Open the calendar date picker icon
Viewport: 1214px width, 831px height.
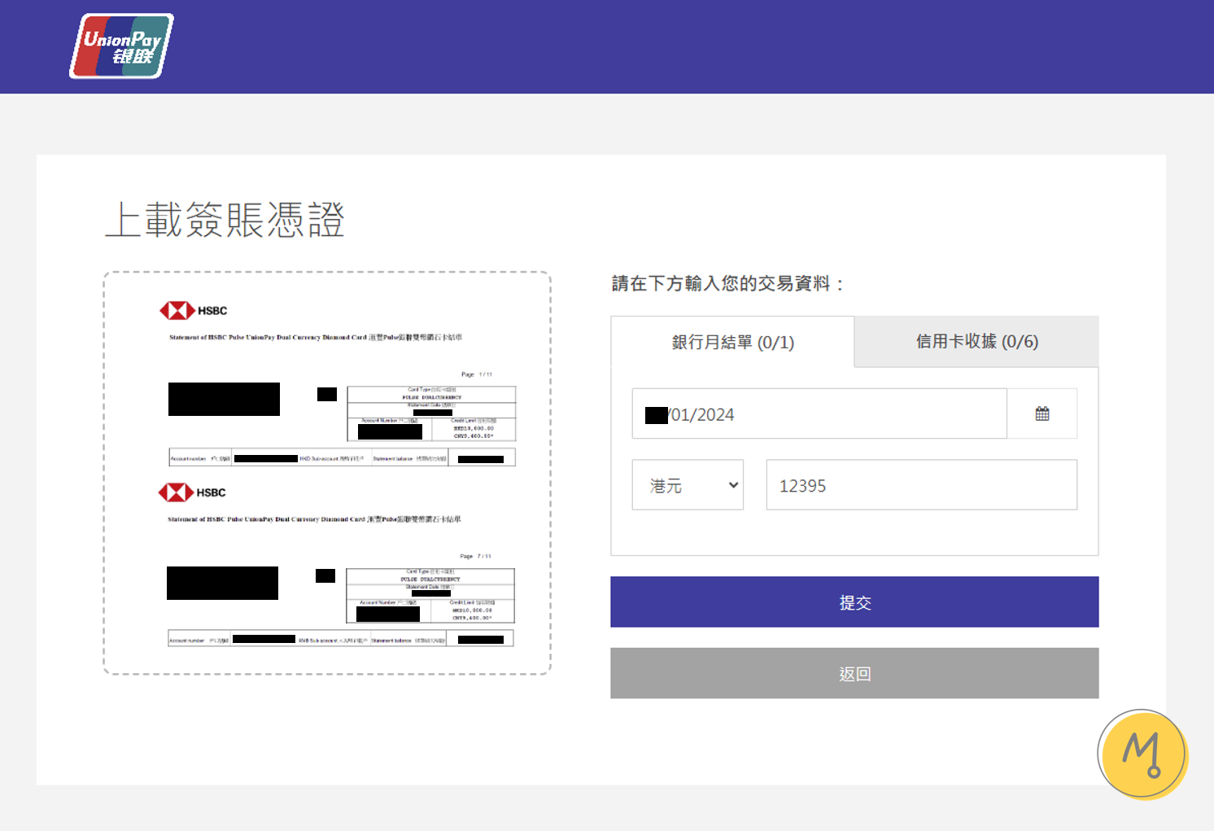click(x=1042, y=414)
